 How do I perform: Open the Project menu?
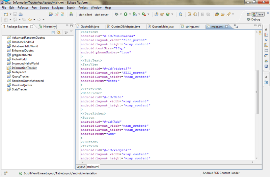pyautogui.click(x=83, y=8)
